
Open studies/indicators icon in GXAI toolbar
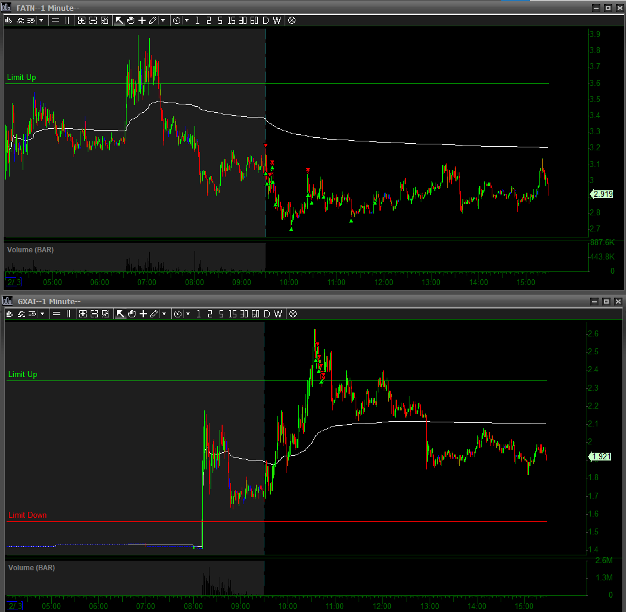tap(21, 314)
